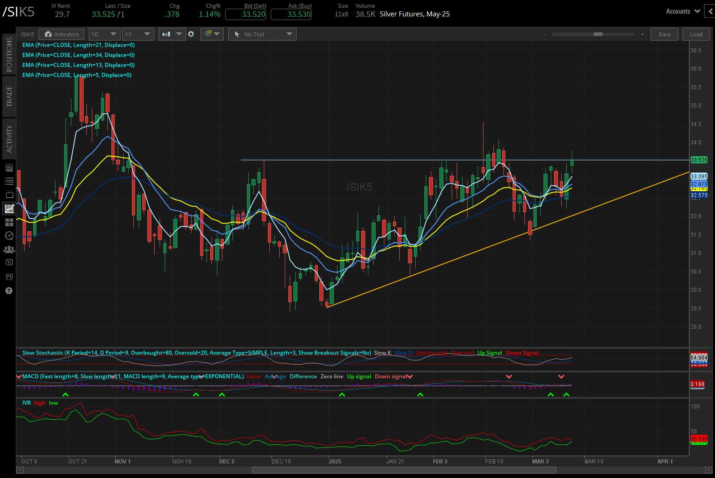This screenshot has width=715, height=478.
Task: Click the Slow Stochastic study label
Action: [196, 353]
